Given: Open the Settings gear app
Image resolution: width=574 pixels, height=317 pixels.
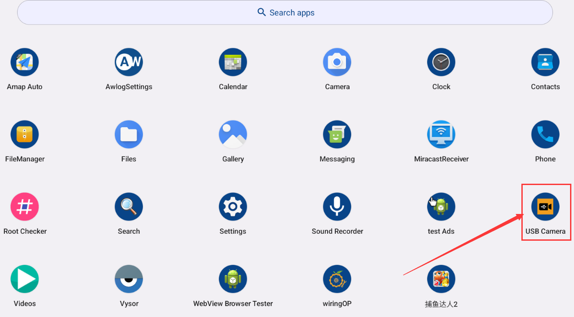Looking at the screenshot, I should (233, 207).
